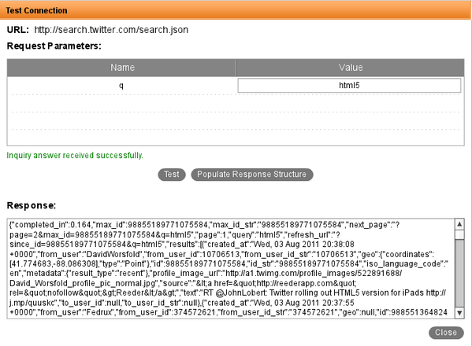Click the 'Inquiry answer received successfully.' message

(x=75, y=155)
